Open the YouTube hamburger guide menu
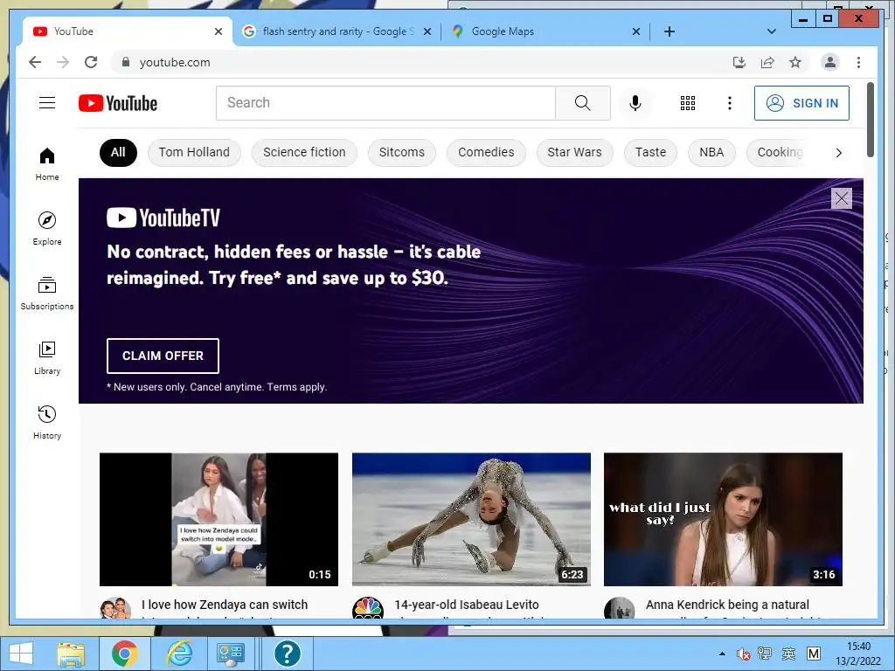This screenshot has height=671, width=895. coord(47,103)
